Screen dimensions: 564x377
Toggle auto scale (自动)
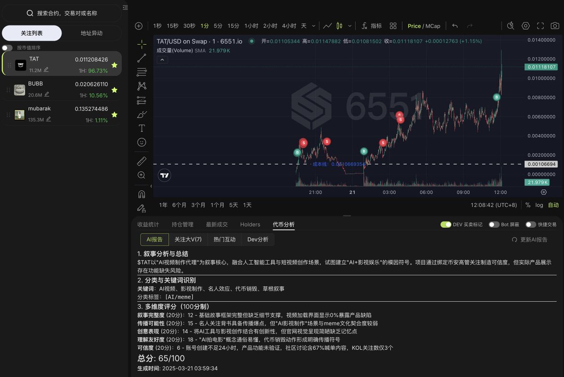coord(553,205)
